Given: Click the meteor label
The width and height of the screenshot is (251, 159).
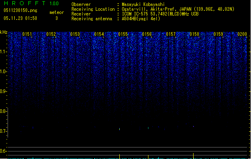Looking at the screenshot, I should pos(57,12).
